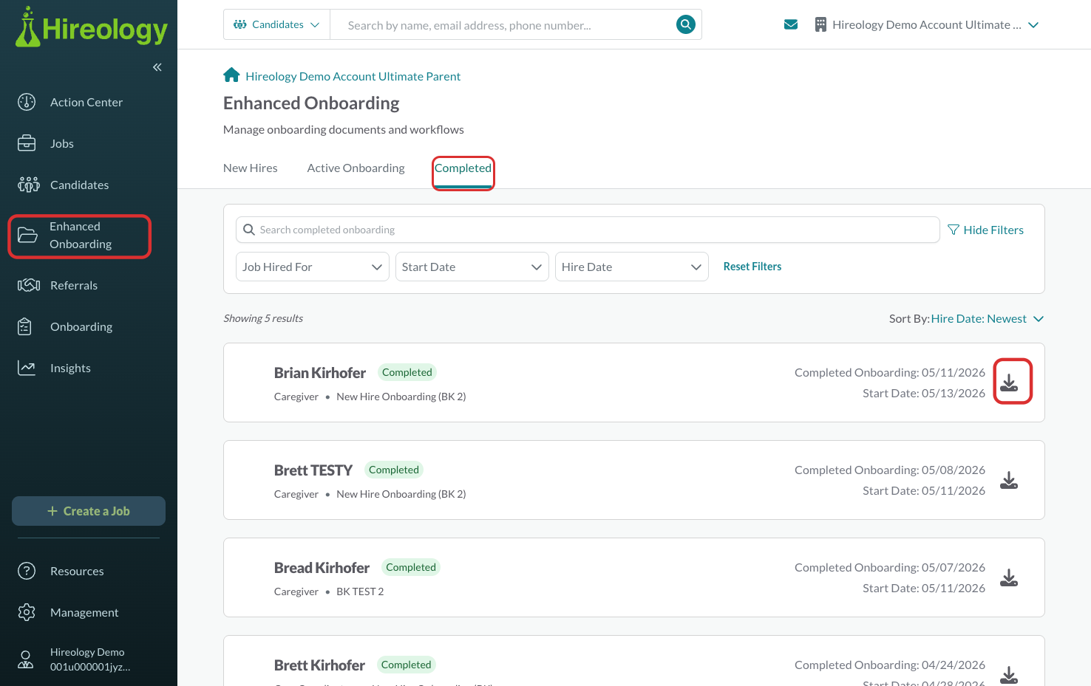Screen dimensions: 1091x686
Task: Click the teal search magnifier button
Action: click(686, 24)
